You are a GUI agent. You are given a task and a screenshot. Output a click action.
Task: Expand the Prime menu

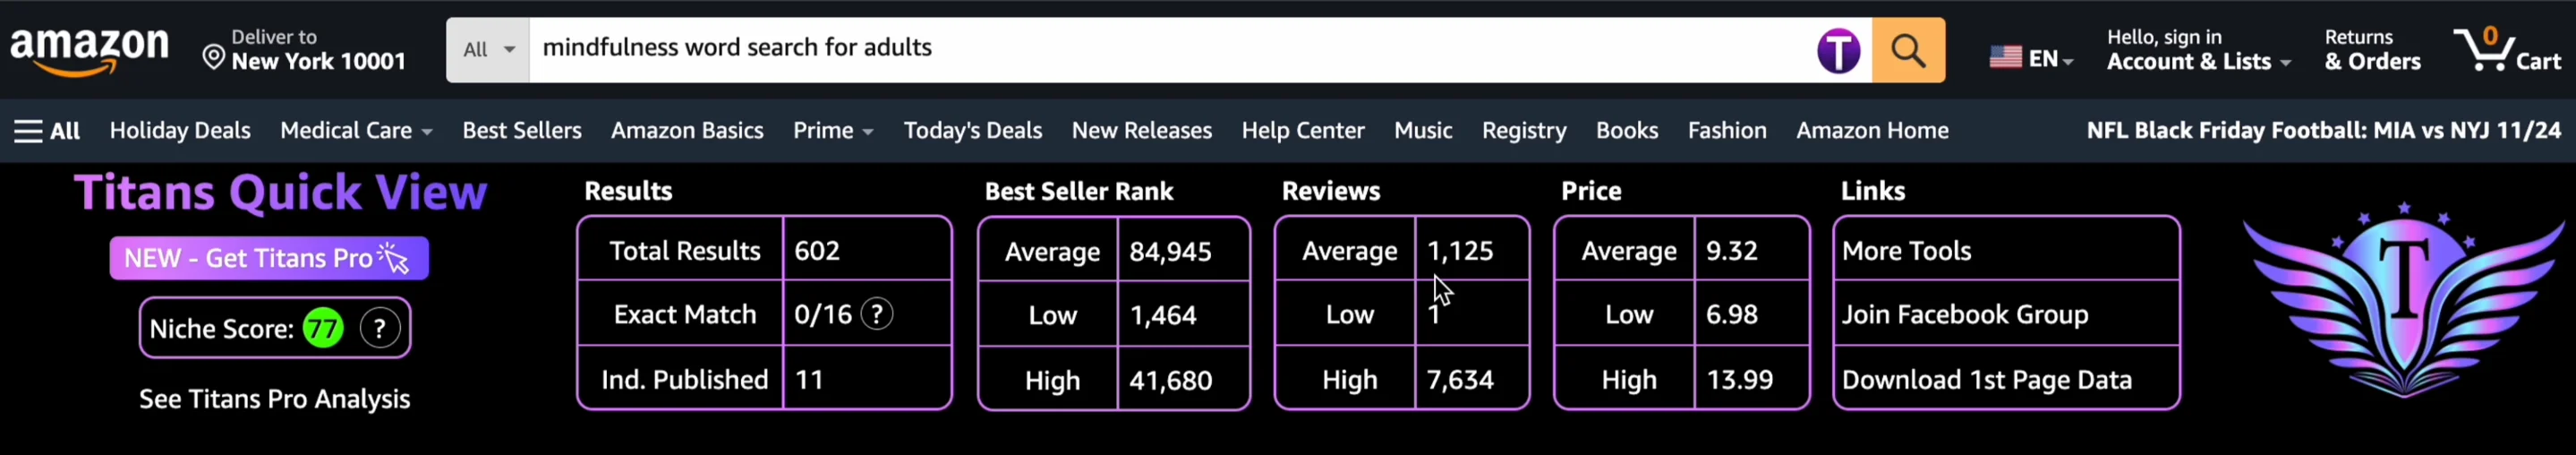[x=833, y=131]
